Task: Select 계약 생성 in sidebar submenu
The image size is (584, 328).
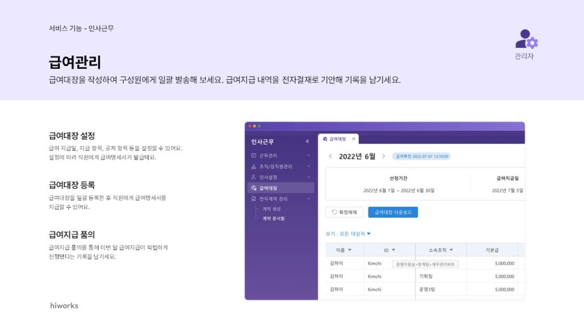Action: 271,209
